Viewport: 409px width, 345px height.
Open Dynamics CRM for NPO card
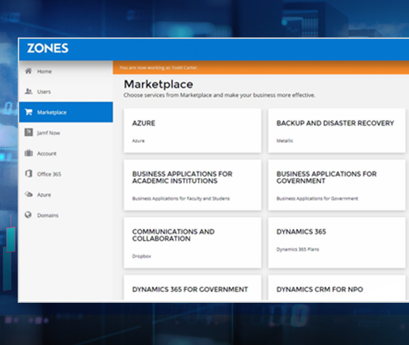pyautogui.click(x=337, y=288)
